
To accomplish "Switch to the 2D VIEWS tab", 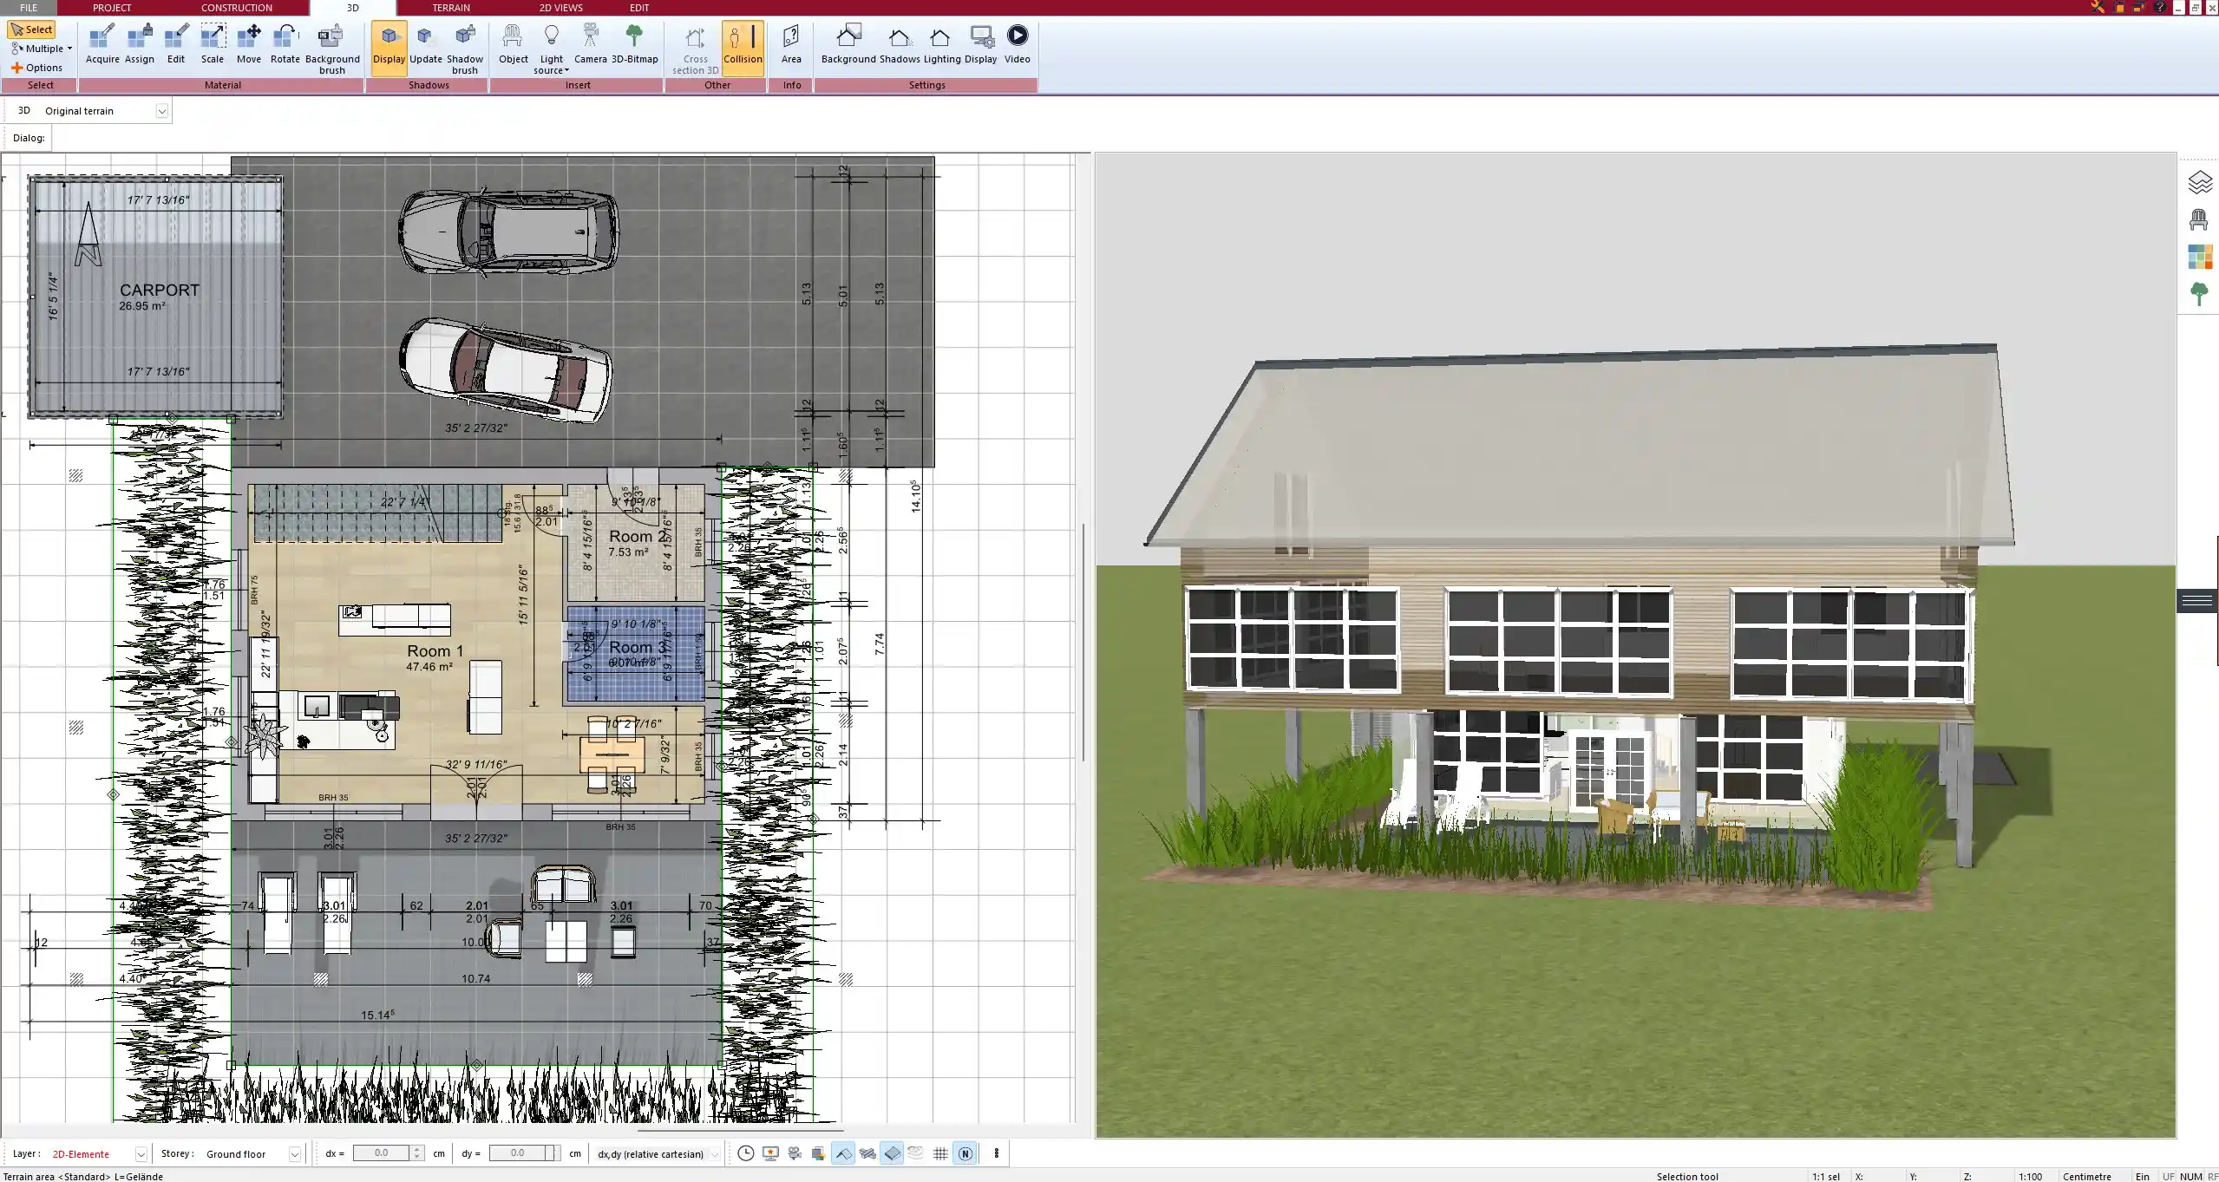I will 561,8.
